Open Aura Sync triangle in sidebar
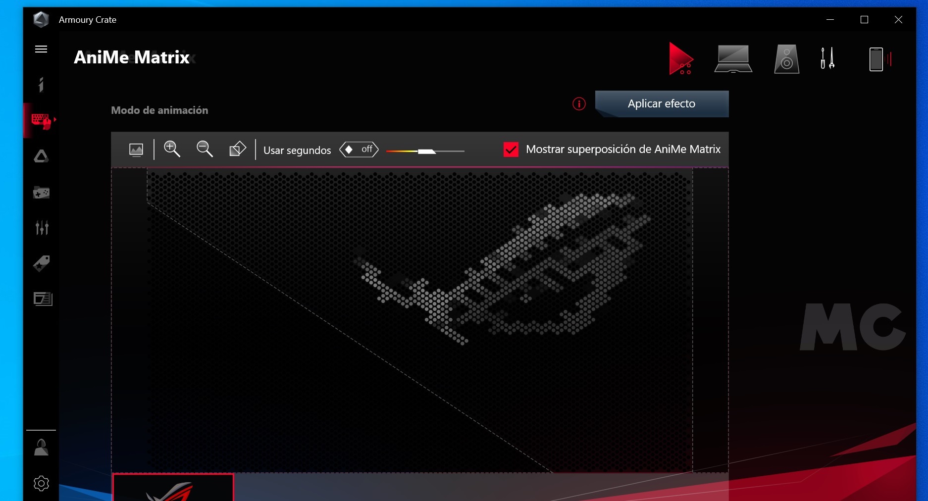 coord(41,156)
